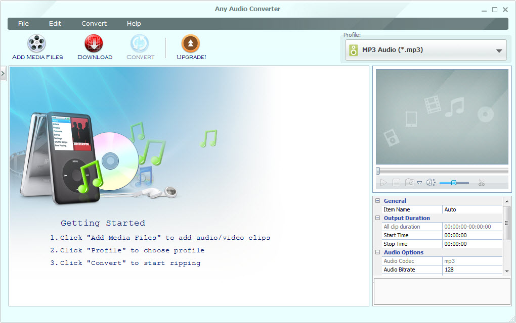Screen dimensions: 516x323
Task: Click the red Download icon
Action: 94,43
